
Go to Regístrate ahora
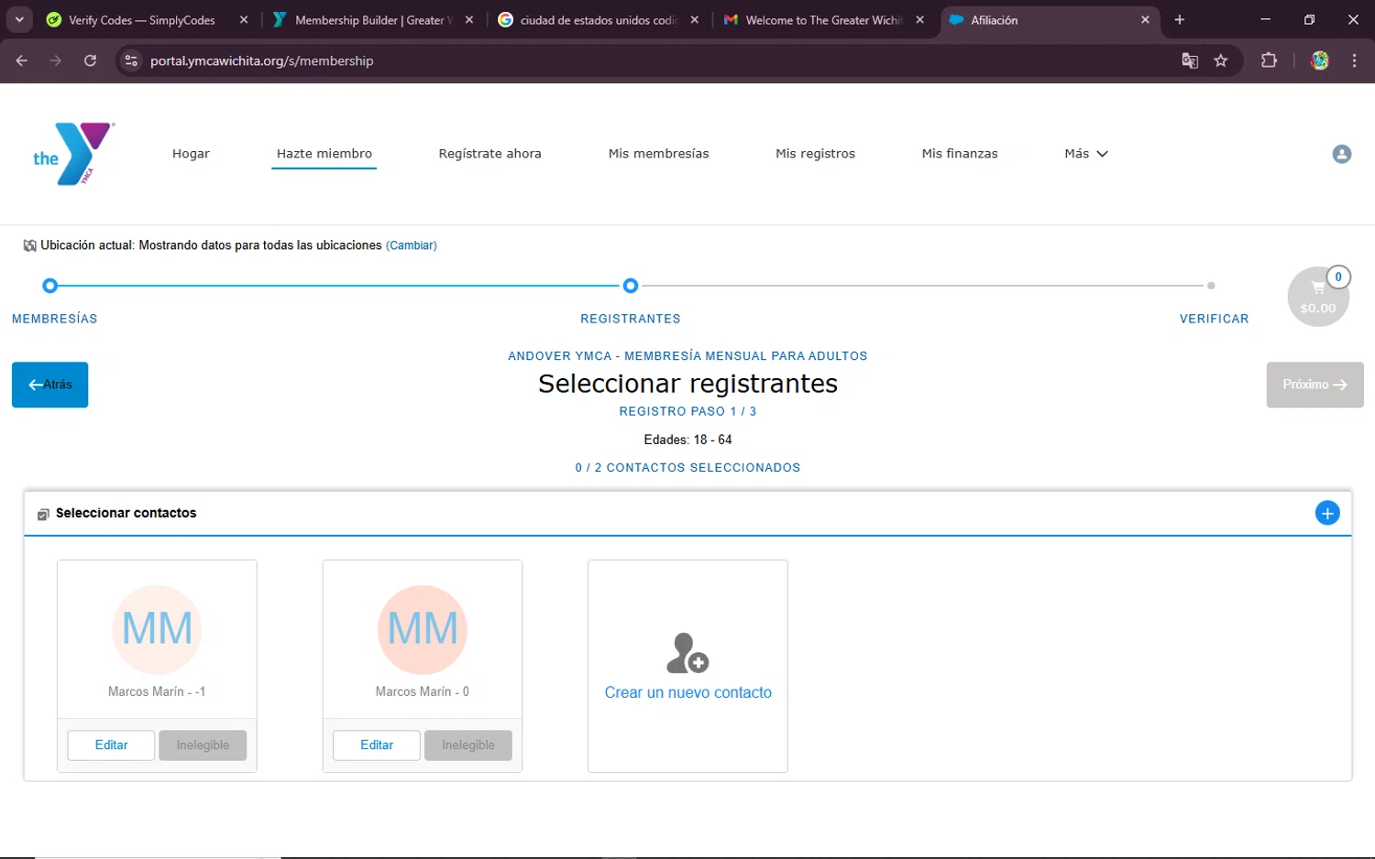[x=489, y=154]
